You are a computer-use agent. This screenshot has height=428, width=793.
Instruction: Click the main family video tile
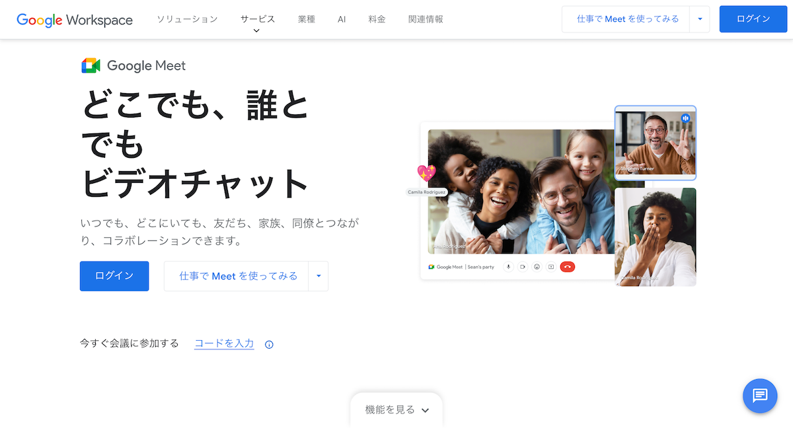(522, 192)
